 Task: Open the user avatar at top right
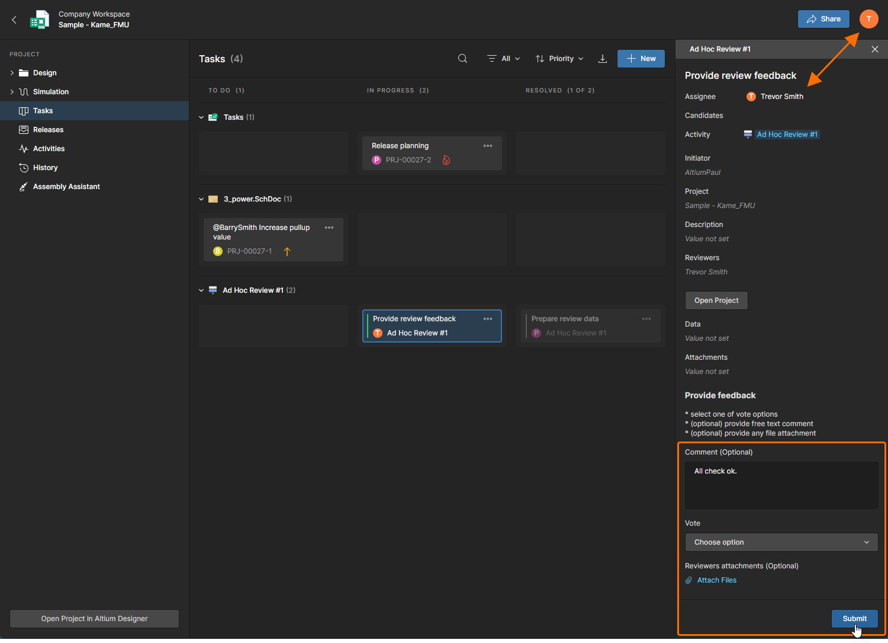coord(868,19)
